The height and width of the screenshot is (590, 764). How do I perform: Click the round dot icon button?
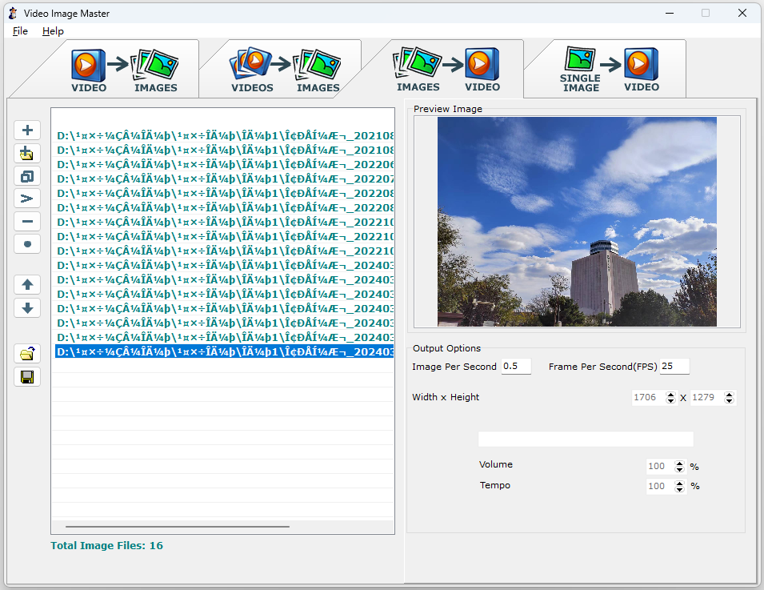pos(27,244)
